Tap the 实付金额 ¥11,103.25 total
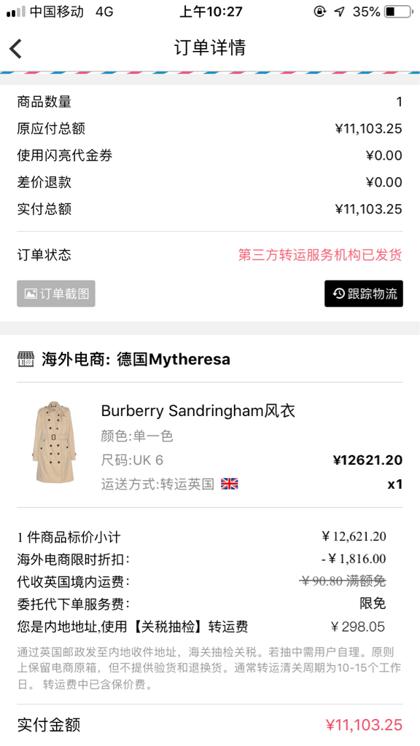This screenshot has width=420, height=746. point(210,725)
